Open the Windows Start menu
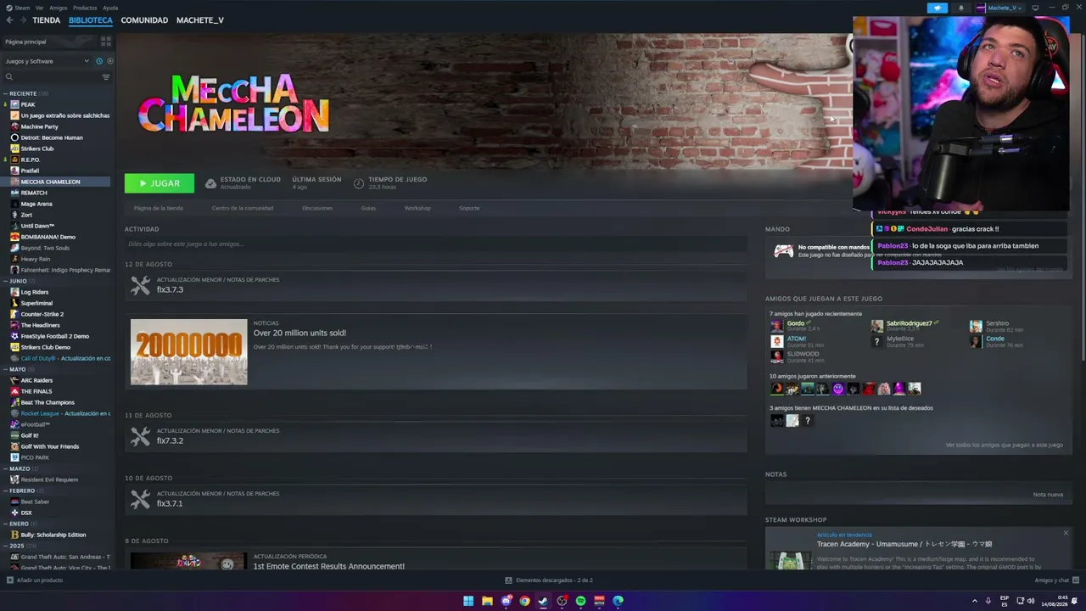The image size is (1086, 611). click(x=468, y=601)
